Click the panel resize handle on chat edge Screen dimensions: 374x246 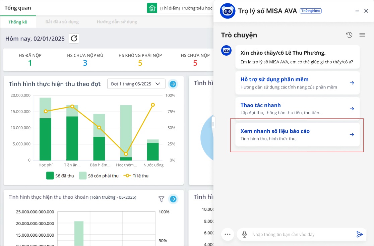pos(213,124)
